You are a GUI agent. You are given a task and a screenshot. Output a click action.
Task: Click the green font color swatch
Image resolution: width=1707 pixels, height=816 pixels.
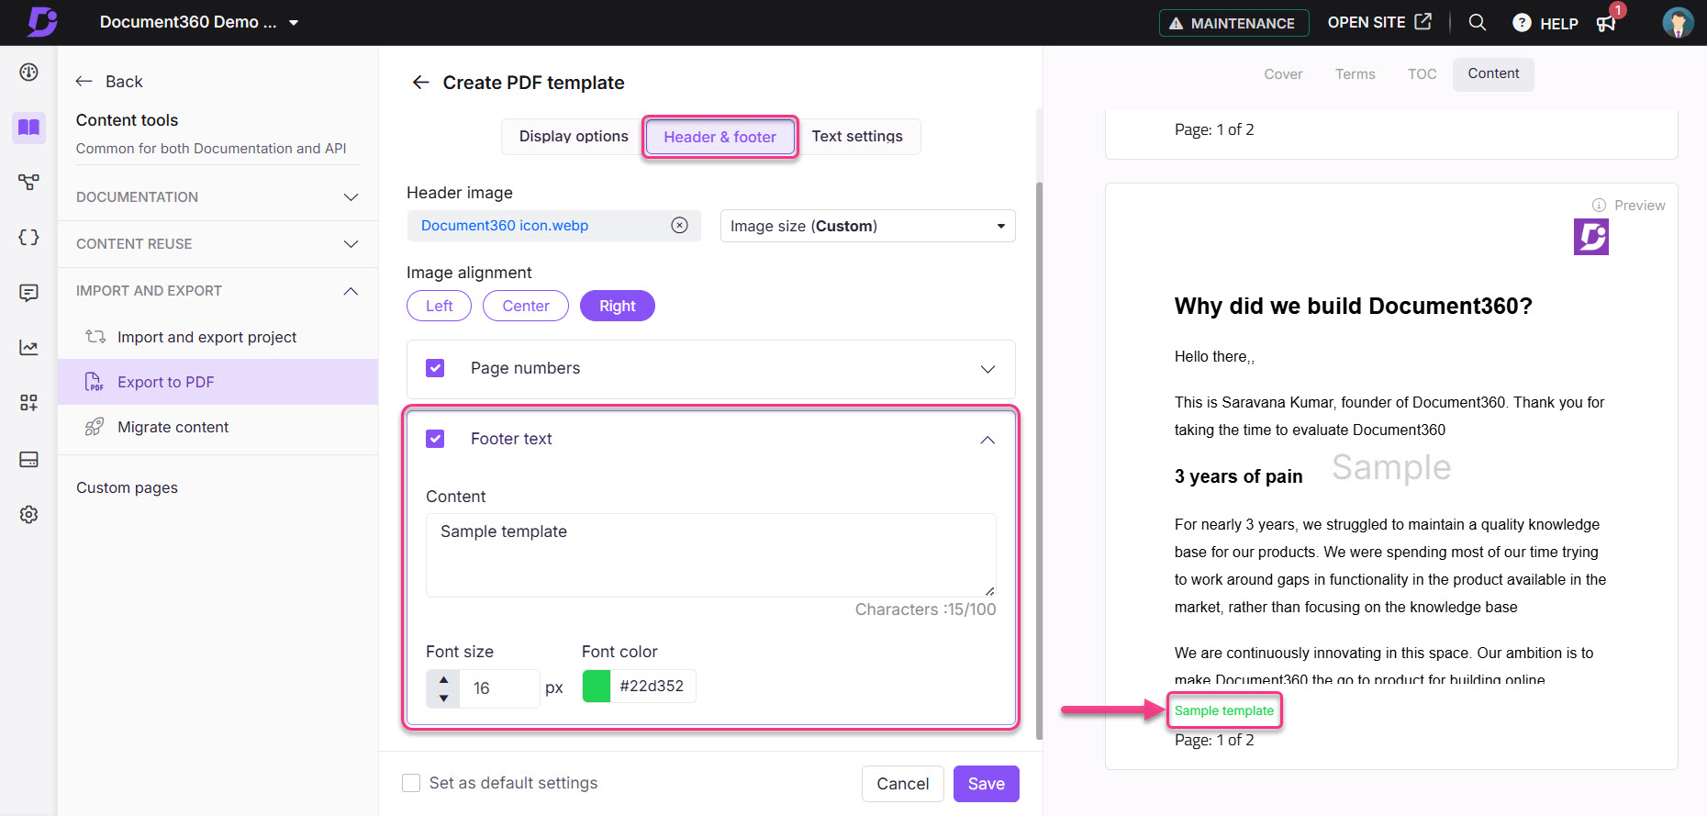(x=597, y=686)
